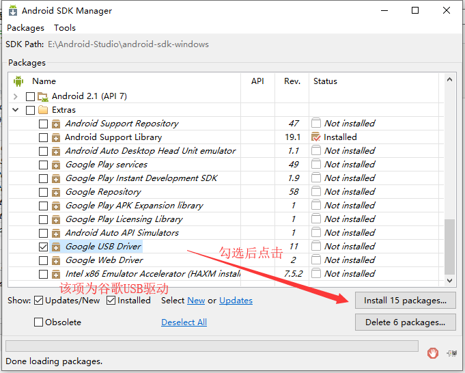This screenshot has width=465, height=373.
Task: Click package icon next to Intel x86 Emulator Accelerator
Action: pos(56,274)
